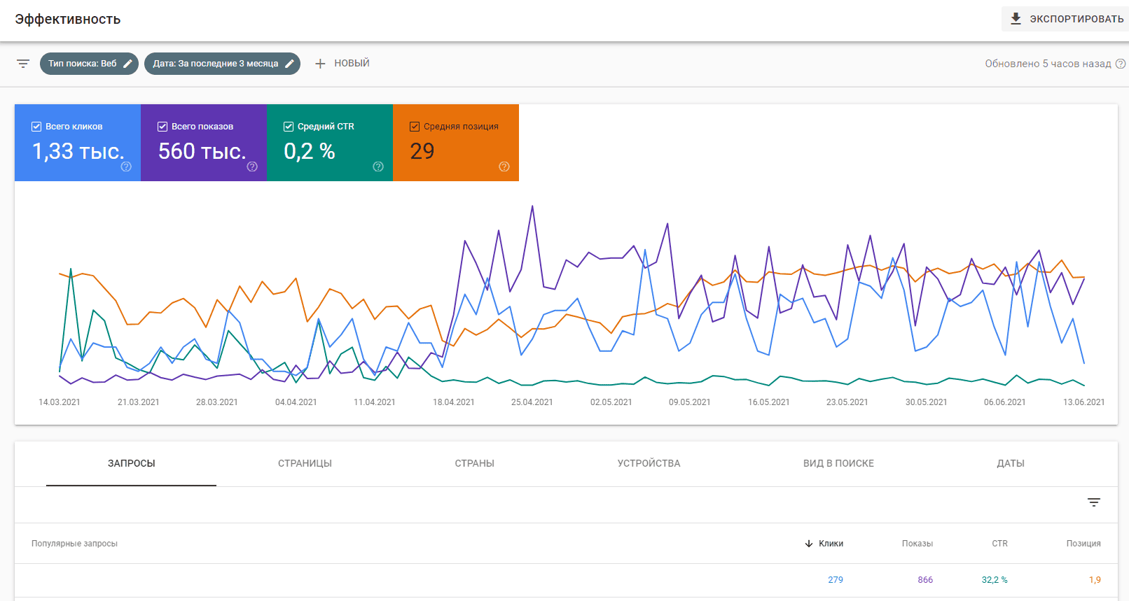Open the 'Устройства' tab
The image size is (1129, 601).
(649, 463)
